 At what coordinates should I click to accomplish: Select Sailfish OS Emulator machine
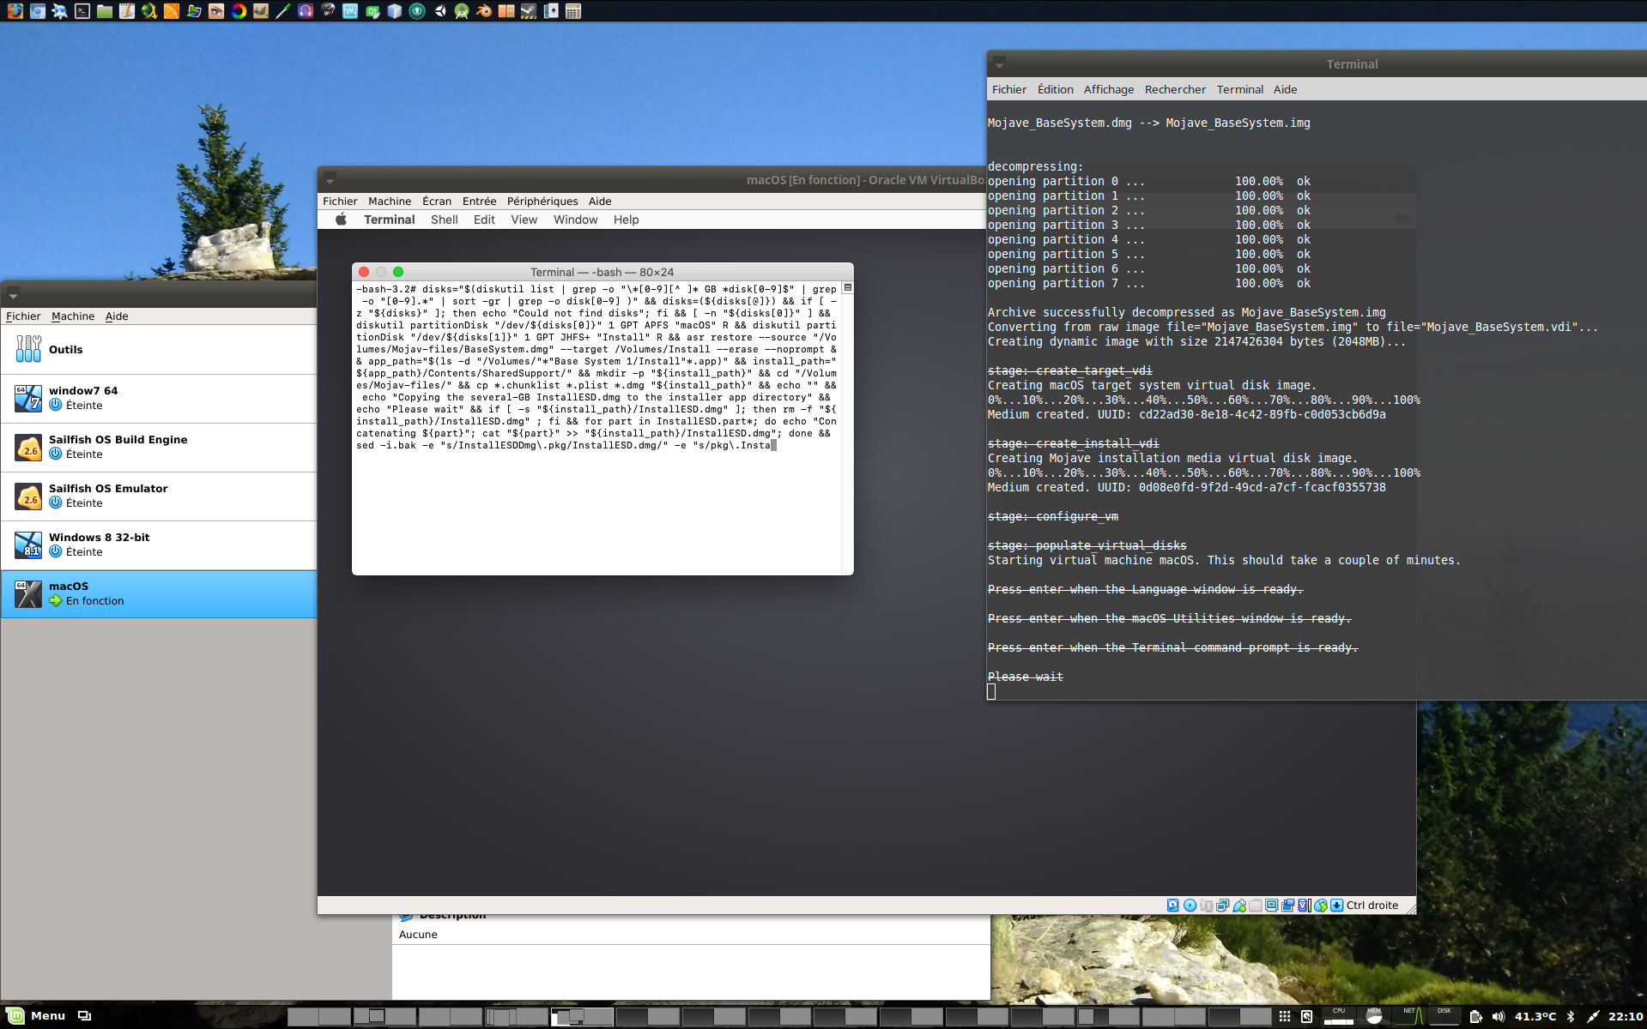159,496
